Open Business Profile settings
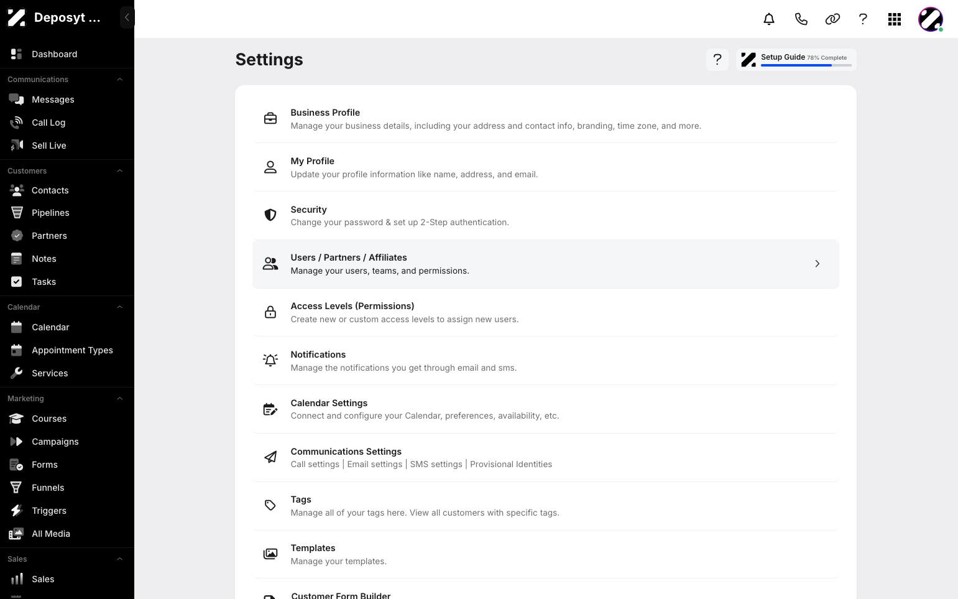This screenshot has width=958, height=599. click(546, 119)
